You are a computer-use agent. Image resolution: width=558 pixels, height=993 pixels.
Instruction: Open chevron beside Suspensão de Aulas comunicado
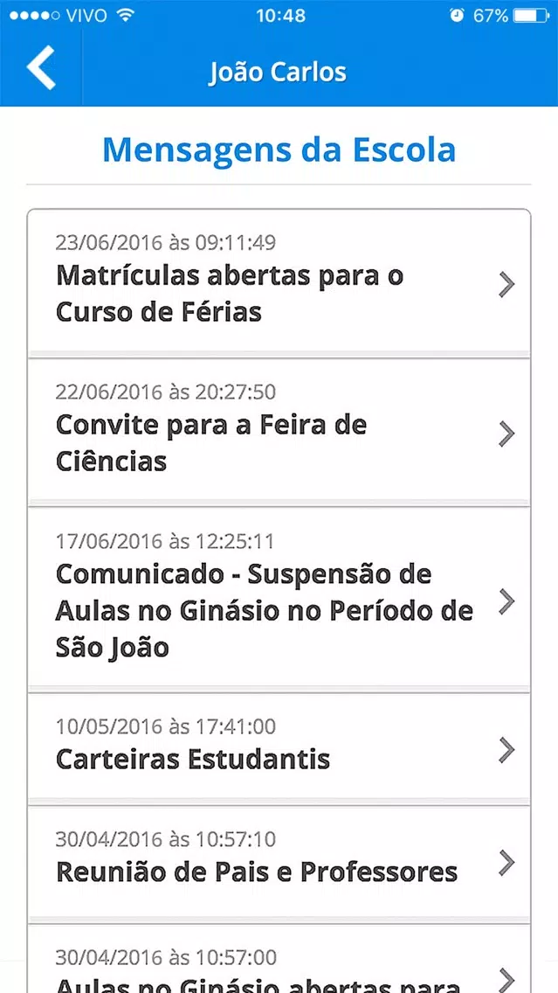pos(506,601)
